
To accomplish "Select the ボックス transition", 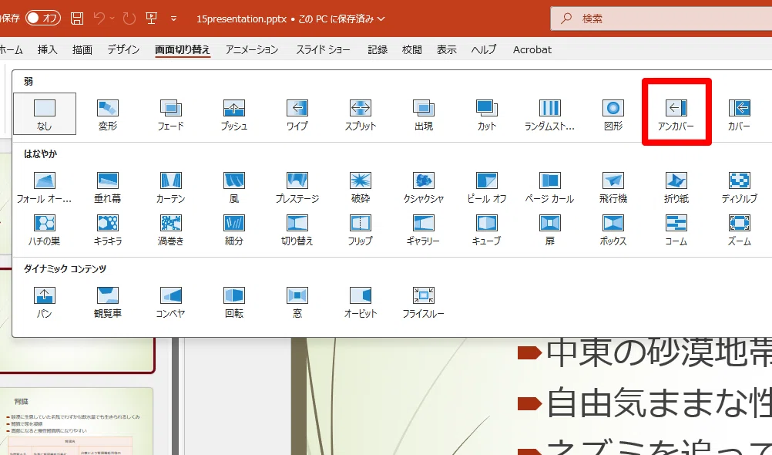I will [613, 231].
